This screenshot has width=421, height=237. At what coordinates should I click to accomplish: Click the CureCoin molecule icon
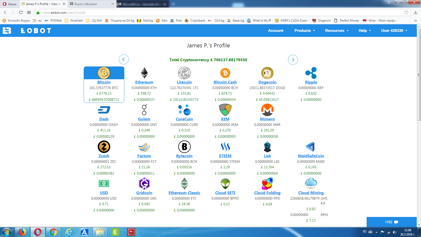pyautogui.click(x=184, y=110)
